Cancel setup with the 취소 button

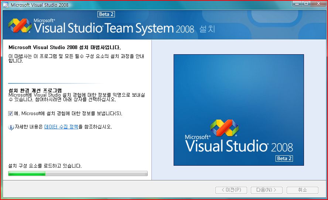303,190
